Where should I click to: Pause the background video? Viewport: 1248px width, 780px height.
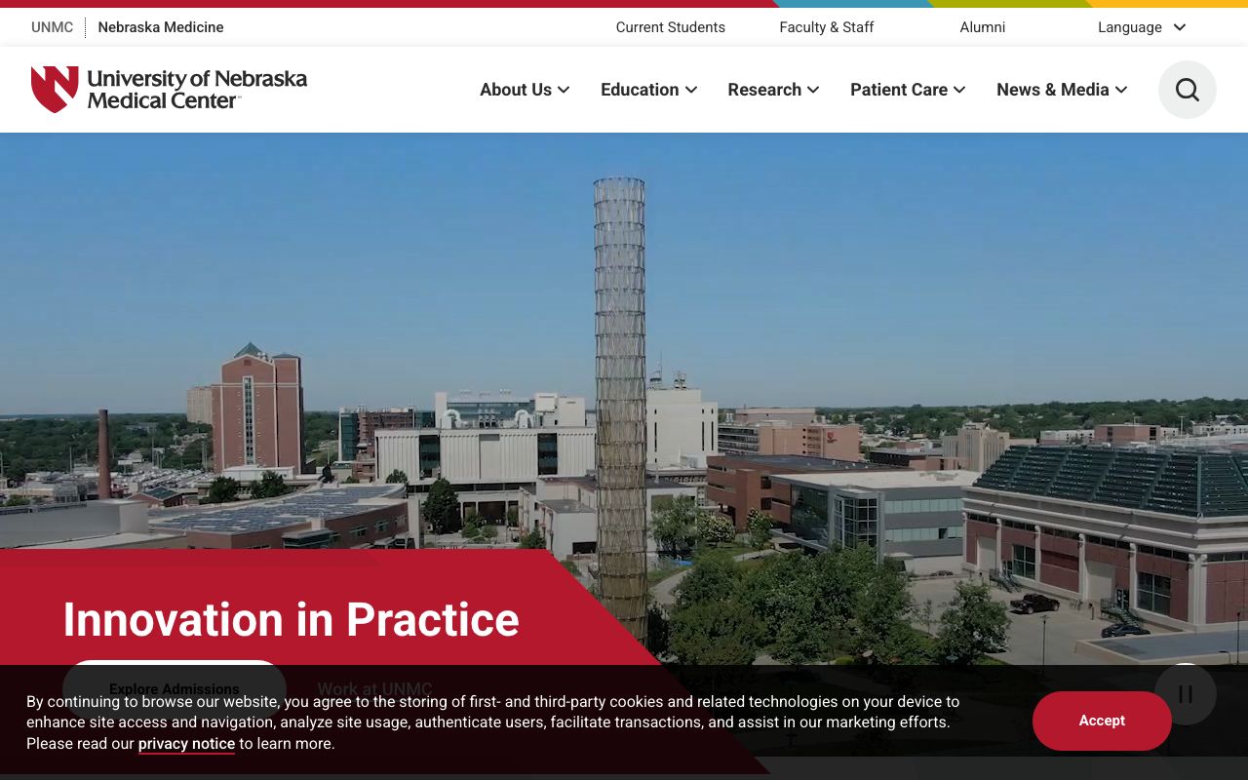[1185, 693]
